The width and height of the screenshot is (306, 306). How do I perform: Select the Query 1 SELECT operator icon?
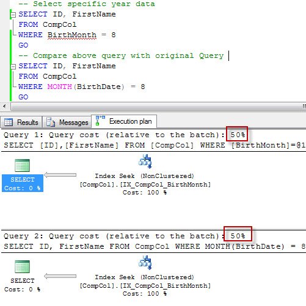pos(22,165)
